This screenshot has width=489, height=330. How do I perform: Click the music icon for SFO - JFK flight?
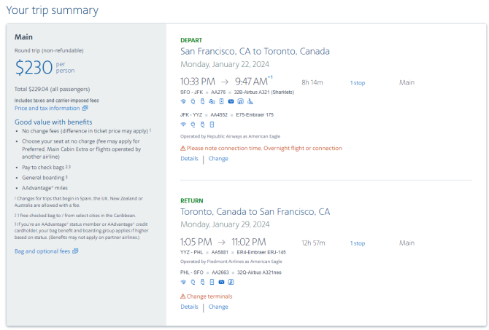(240, 101)
